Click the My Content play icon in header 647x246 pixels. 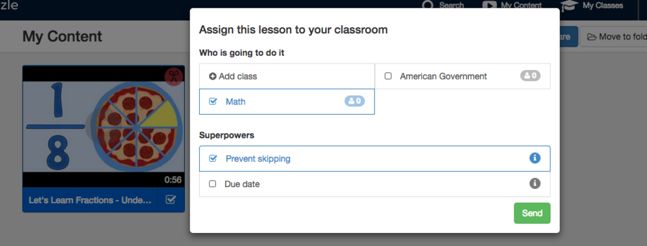489,5
